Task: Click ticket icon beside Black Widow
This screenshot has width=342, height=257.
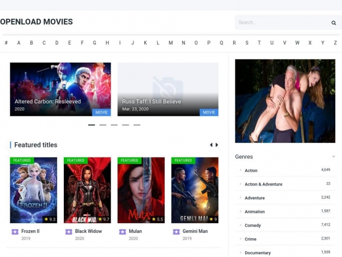Action: [x=69, y=232]
